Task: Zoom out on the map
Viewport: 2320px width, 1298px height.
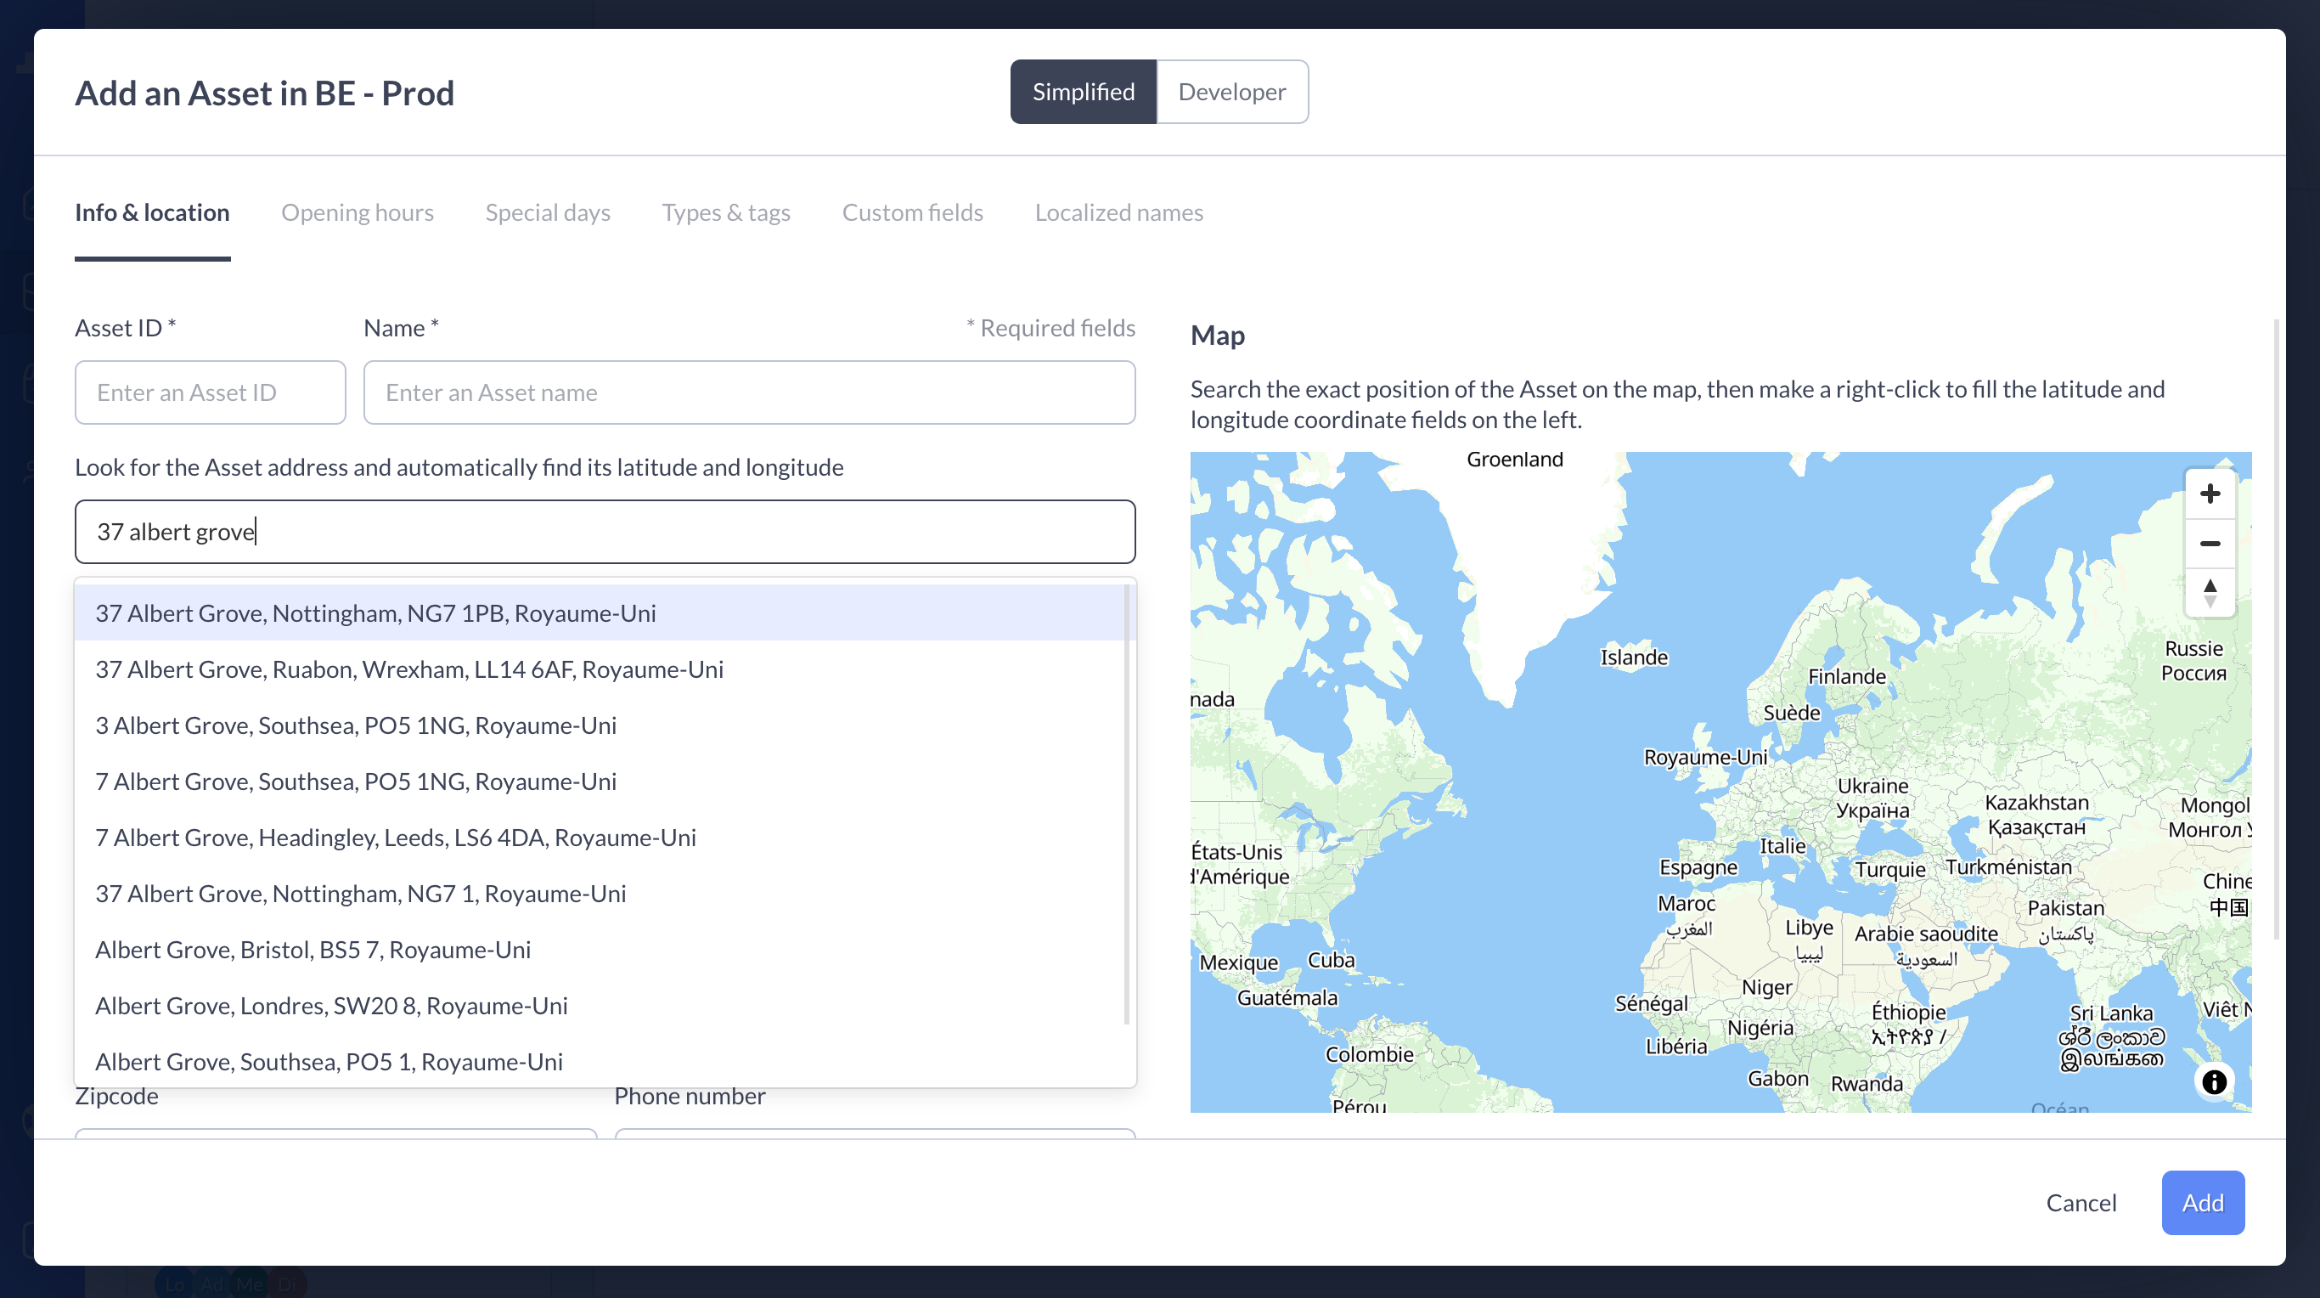Action: 2210,543
